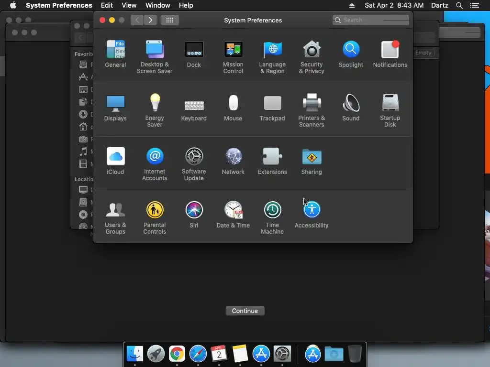Open Software Update preferences
This screenshot has height=367, width=490.
194,164
